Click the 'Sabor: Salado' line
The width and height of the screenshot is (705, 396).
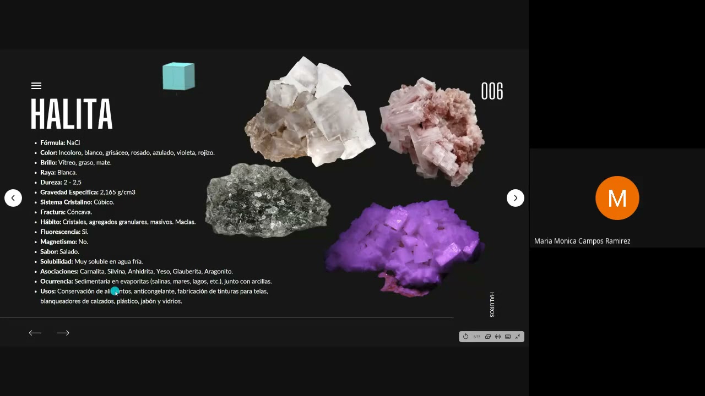[59, 251]
